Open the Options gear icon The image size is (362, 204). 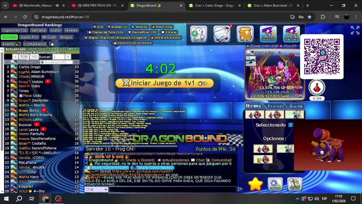click(275, 184)
